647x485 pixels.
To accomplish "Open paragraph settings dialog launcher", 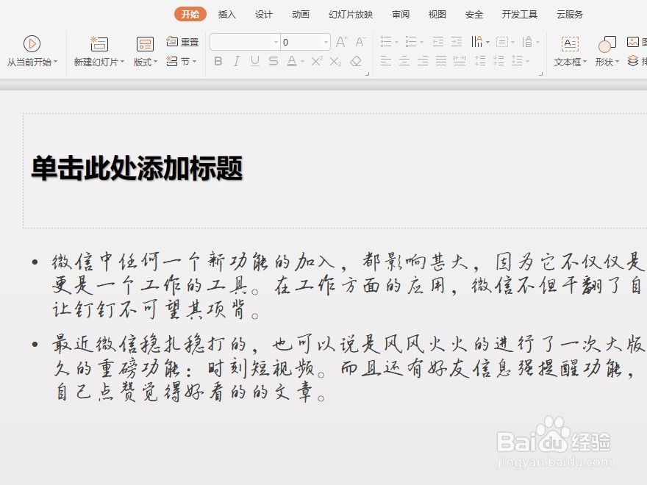I will [x=541, y=73].
